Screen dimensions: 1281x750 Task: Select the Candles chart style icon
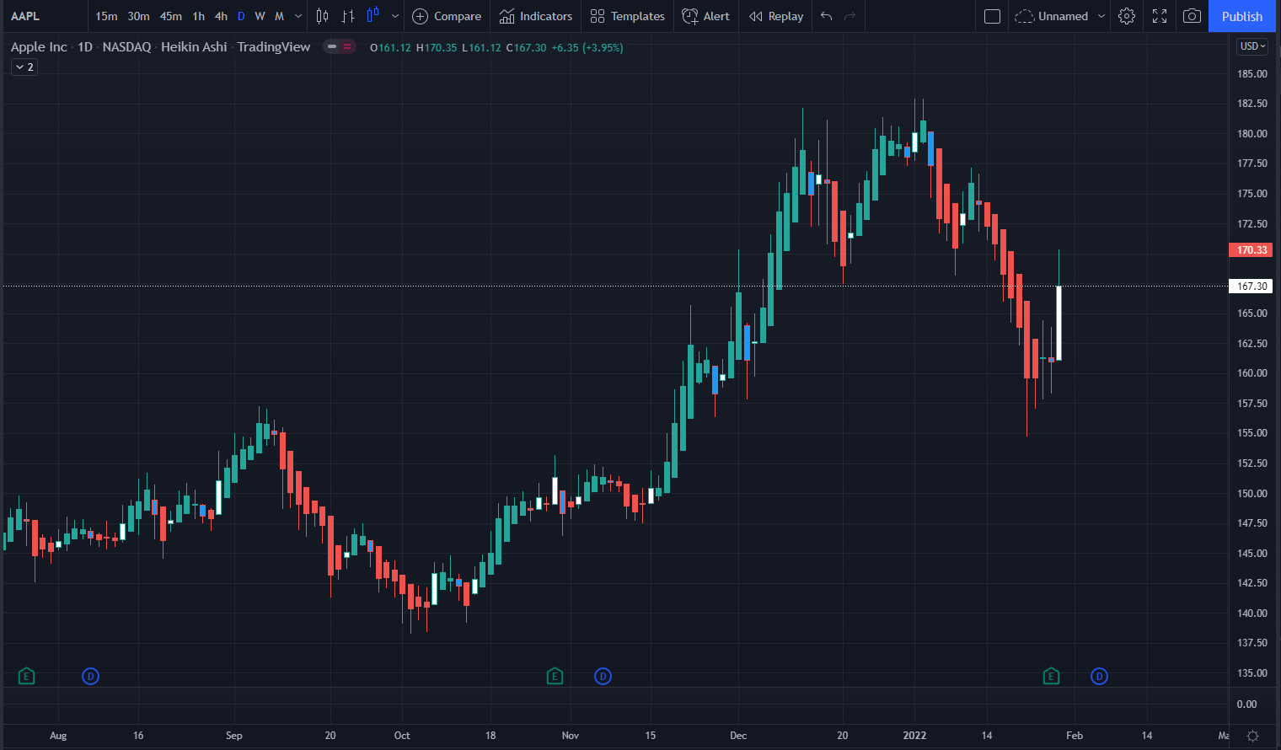(x=322, y=16)
